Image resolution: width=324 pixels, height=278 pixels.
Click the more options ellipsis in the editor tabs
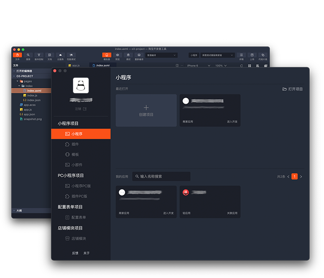point(182,65)
